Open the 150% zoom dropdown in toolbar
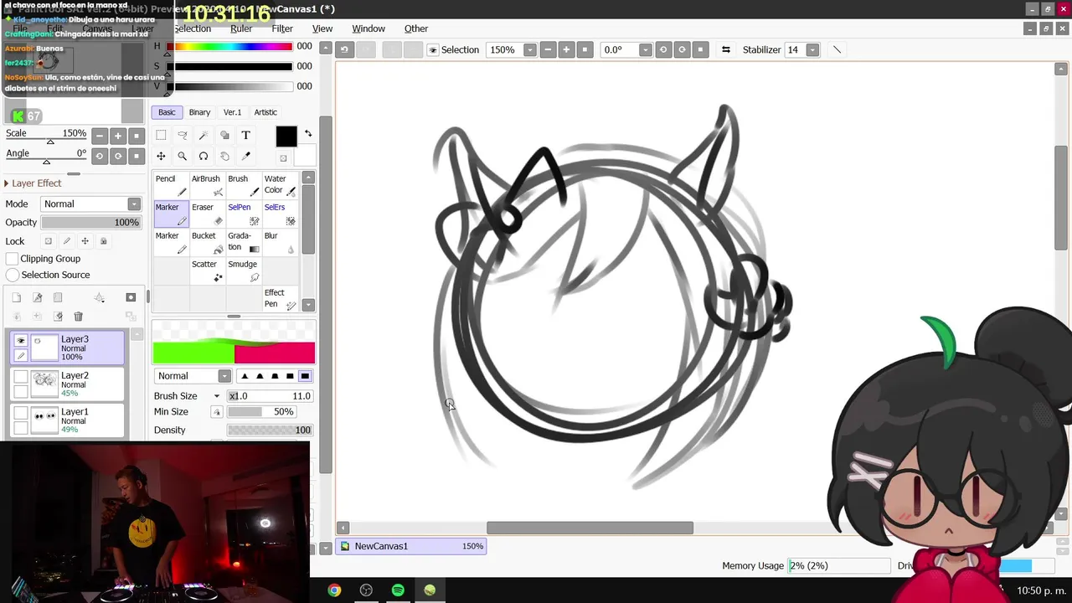The height and width of the screenshot is (603, 1072). pyautogui.click(x=529, y=50)
